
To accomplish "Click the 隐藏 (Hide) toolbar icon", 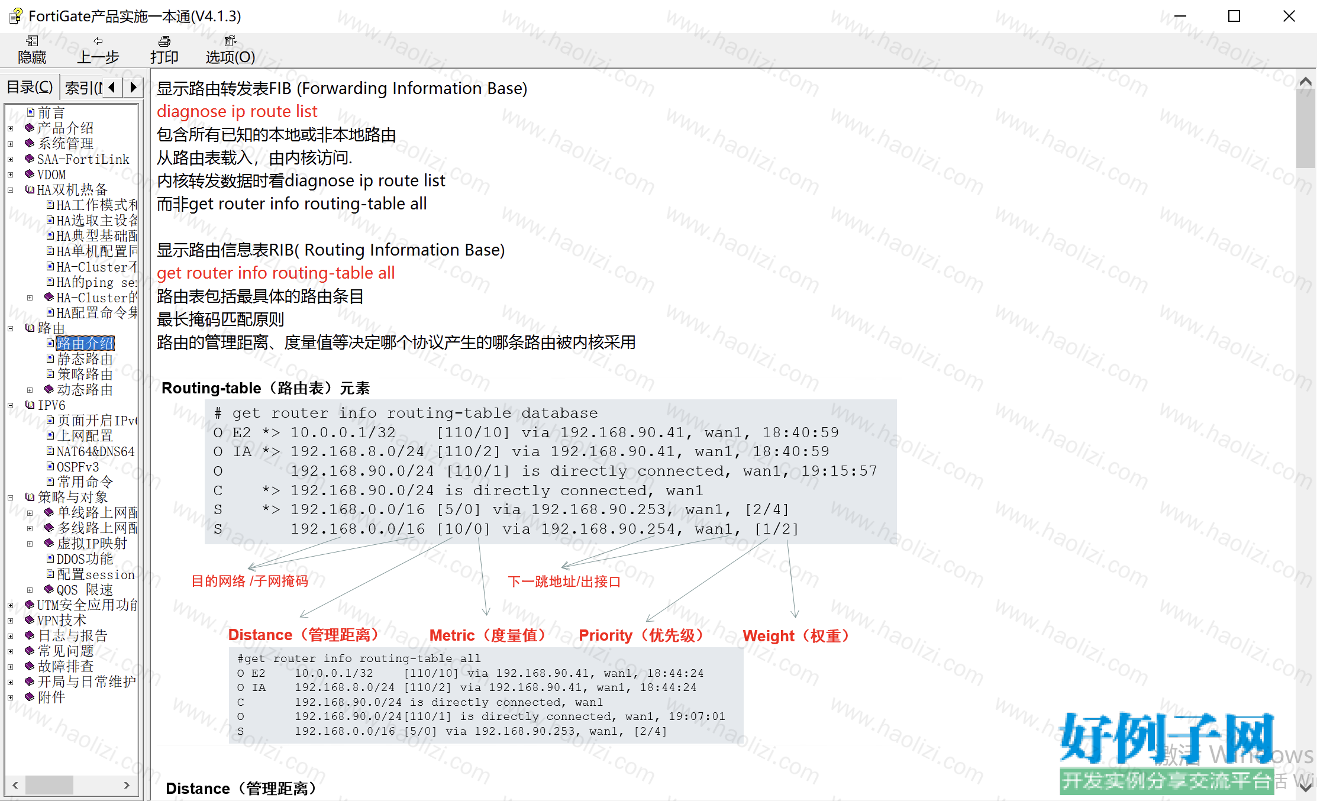I will click(32, 41).
